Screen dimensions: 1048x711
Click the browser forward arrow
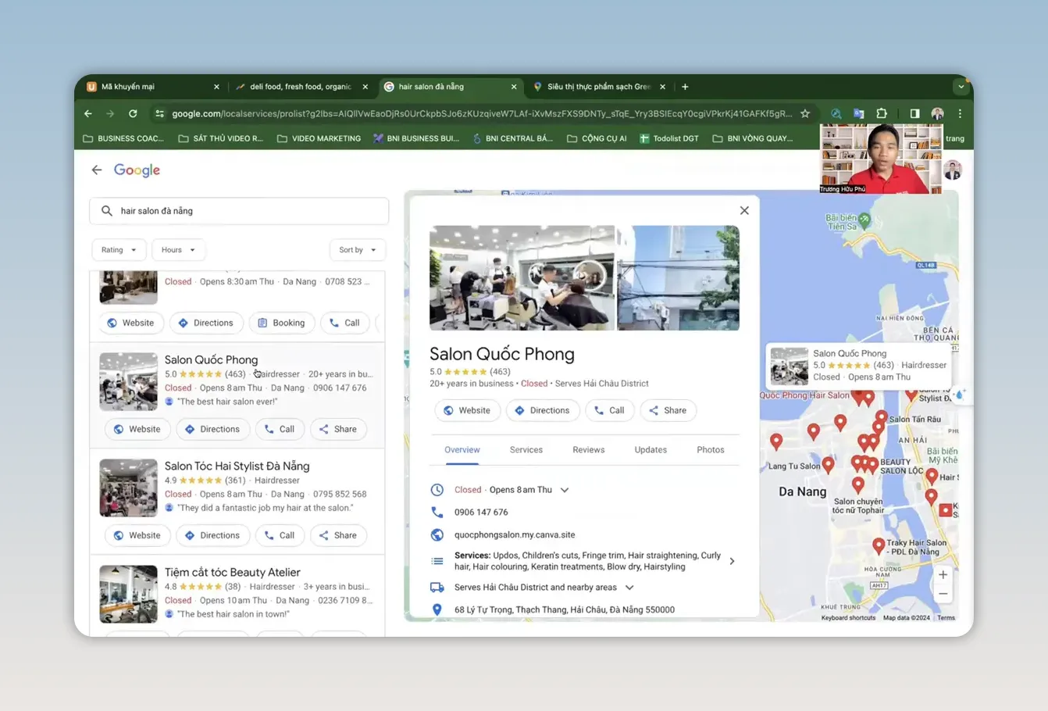click(x=110, y=113)
